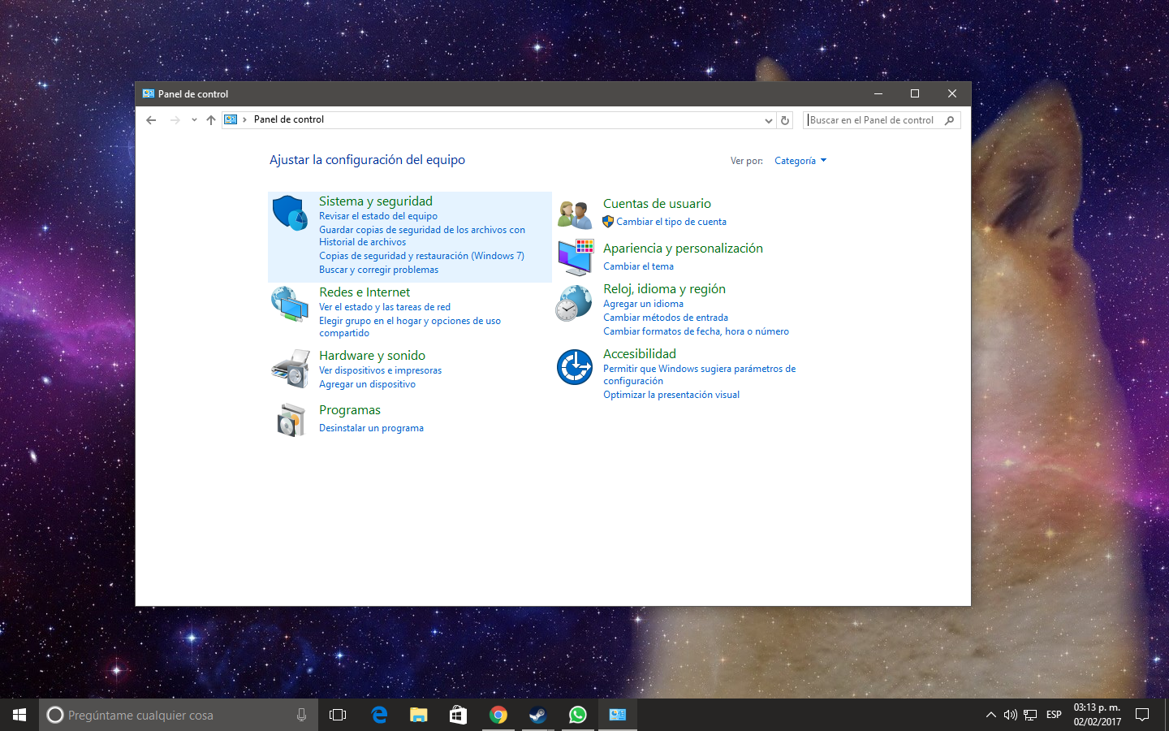Click the Cortana Pregúntame cualquier cosa box
Screen dimensions: 1169x731
179,715
